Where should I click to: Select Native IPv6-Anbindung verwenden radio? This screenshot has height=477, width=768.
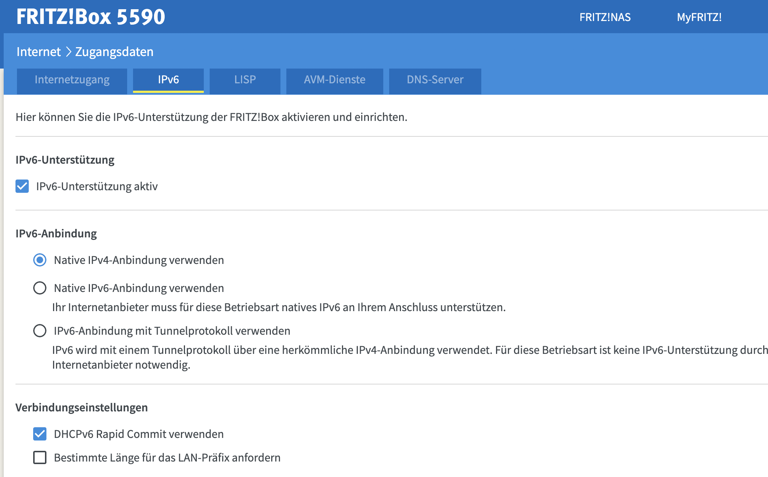click(40, 288)
